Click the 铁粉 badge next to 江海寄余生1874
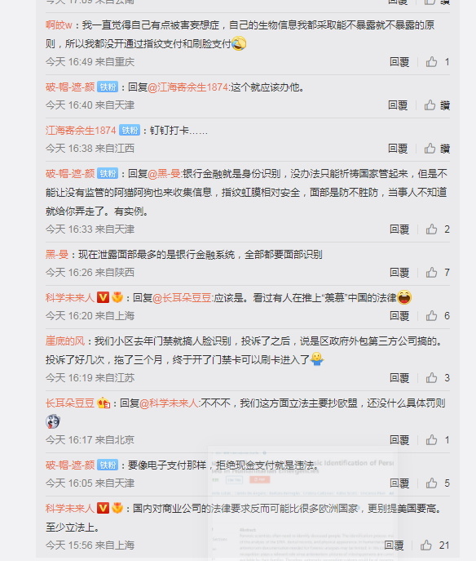Viewport: 476px width, 561px height. point(130,130)
